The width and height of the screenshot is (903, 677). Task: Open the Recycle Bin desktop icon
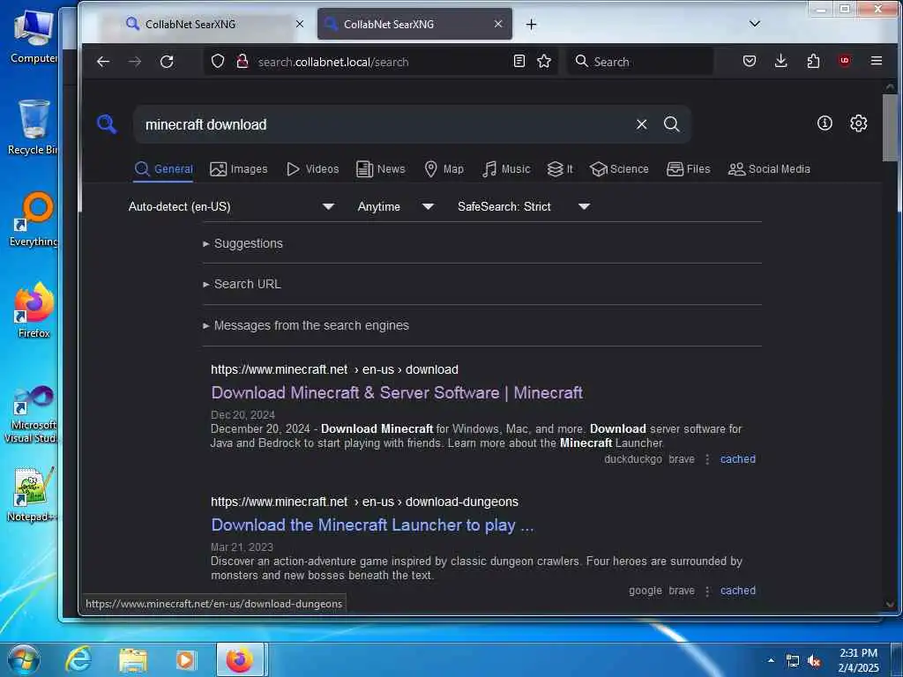(33, 127)
